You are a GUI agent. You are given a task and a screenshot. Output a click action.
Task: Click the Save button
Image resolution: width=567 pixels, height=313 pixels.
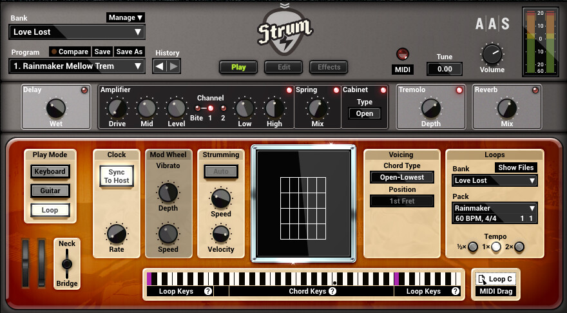pyautogui.click(x=102, y=52)
